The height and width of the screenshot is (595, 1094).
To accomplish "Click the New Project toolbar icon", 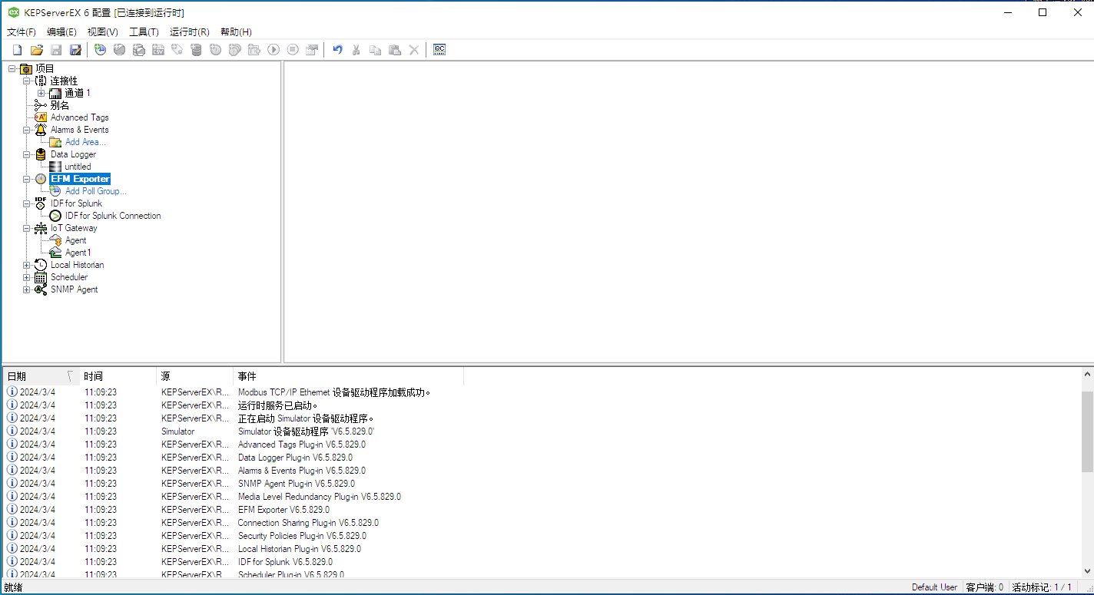I will pos(17,50).
